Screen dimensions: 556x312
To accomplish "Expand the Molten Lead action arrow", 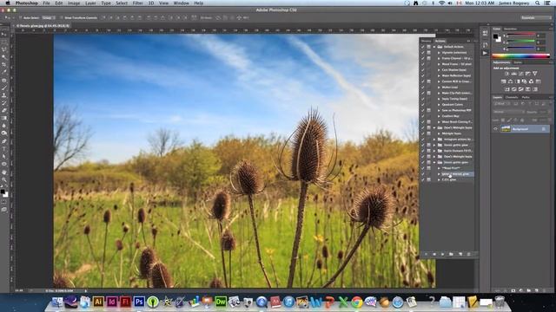I will coord(439,87).
